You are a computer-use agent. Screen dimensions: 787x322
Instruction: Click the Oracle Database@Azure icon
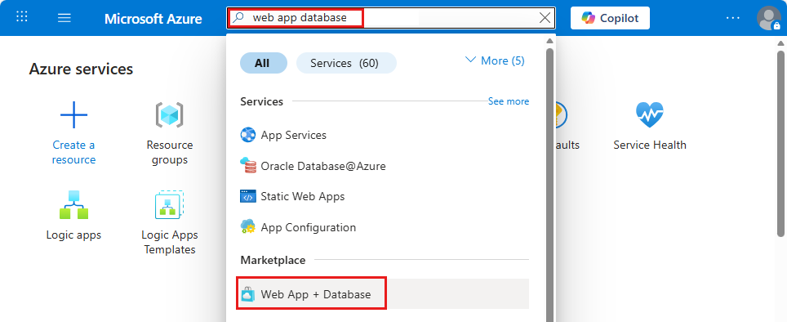point(248,166)
